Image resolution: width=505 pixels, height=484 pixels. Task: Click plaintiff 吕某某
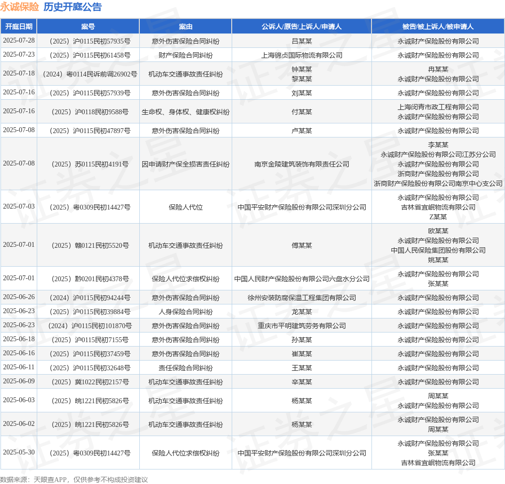[x=302, y=41]
